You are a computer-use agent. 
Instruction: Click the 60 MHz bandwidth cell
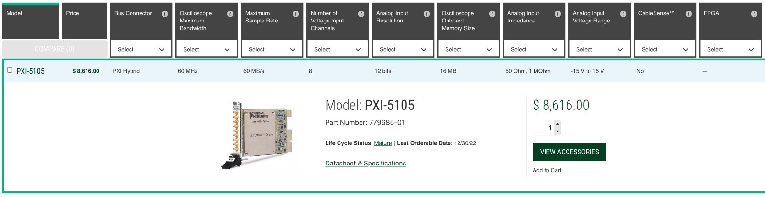pos(187,71)
